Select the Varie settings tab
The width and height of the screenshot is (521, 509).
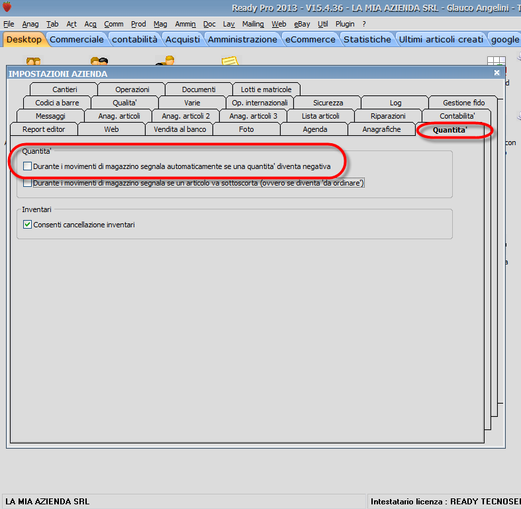[192, 103]
